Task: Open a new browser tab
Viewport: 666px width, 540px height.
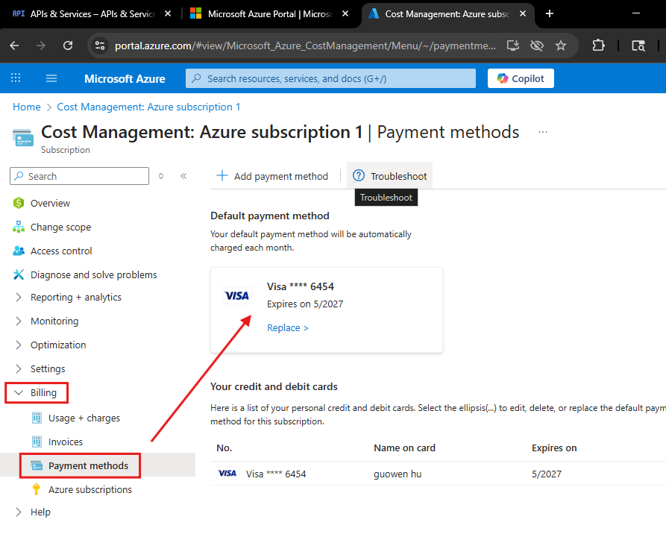Action: tap(550, 14)
